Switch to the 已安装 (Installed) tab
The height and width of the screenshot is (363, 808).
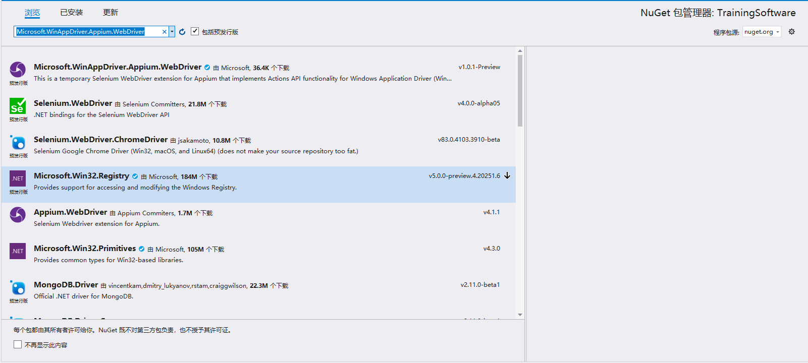point(71,13)
